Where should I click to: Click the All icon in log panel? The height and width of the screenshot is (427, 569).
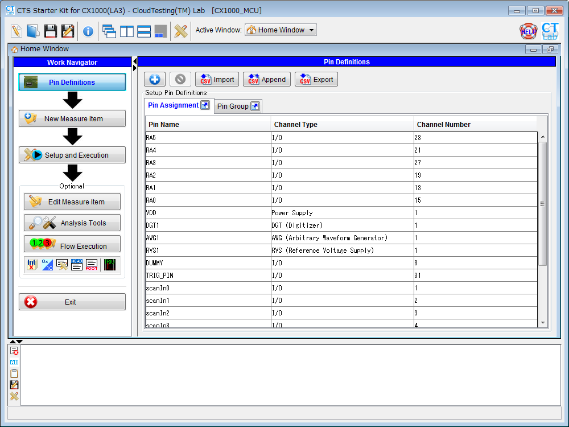[x=14, y=362]
